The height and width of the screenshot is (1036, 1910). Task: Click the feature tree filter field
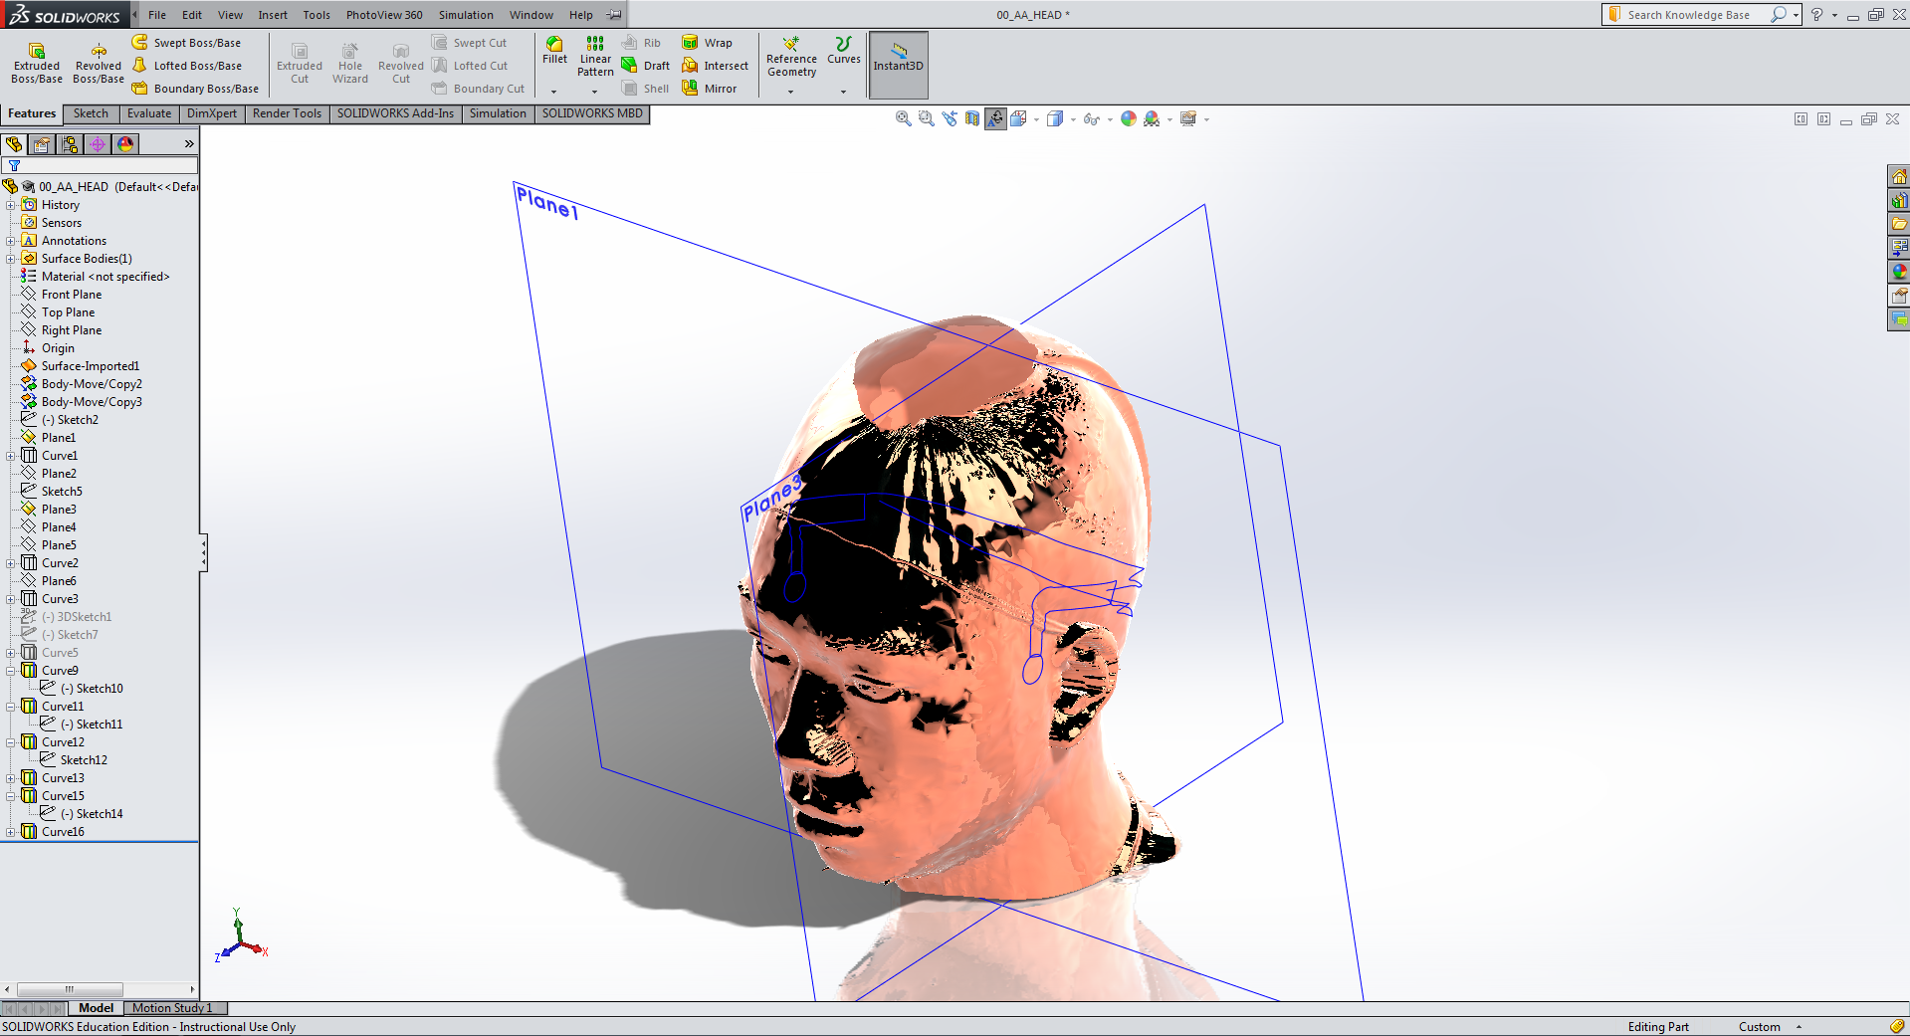pos(100,165)
